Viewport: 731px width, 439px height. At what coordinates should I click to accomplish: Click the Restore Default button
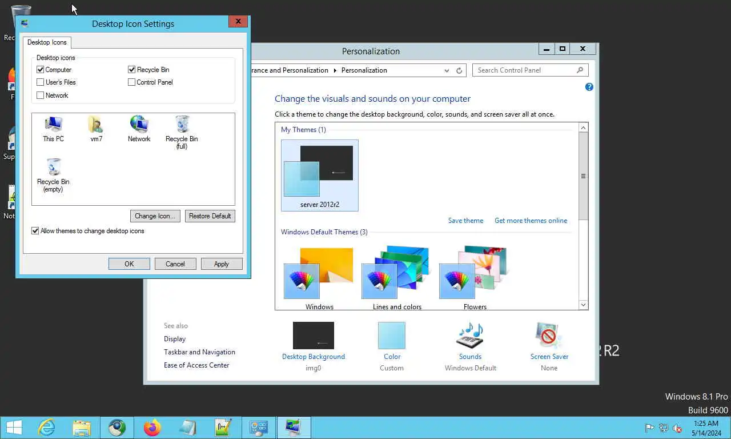[210, 216]
